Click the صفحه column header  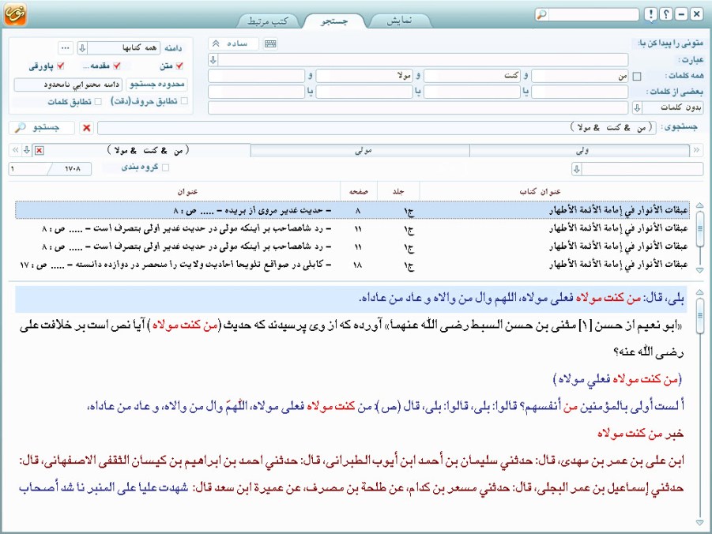358,192
